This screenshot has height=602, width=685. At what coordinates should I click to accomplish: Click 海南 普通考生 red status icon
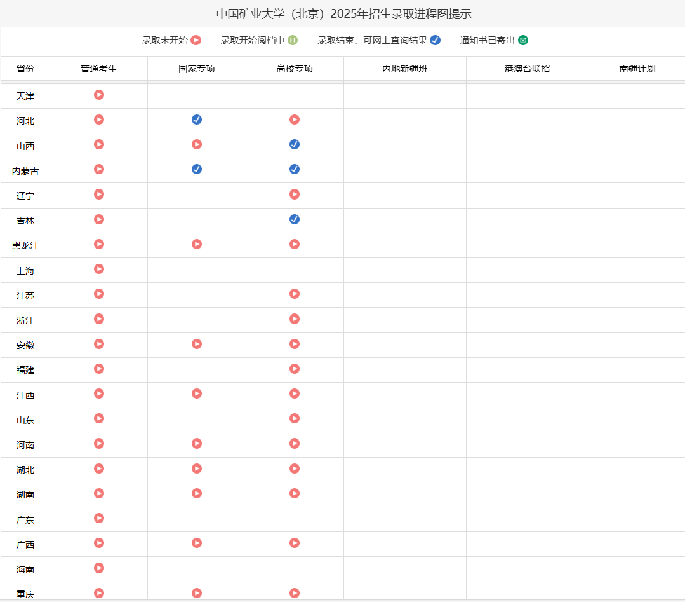(99, 568)
